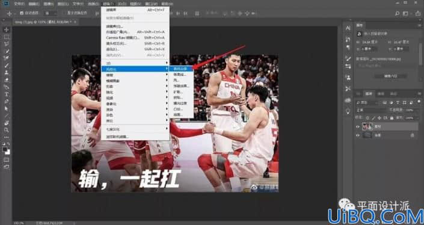
Task: Click the layer fill 100% field
Action: [410, 118]
